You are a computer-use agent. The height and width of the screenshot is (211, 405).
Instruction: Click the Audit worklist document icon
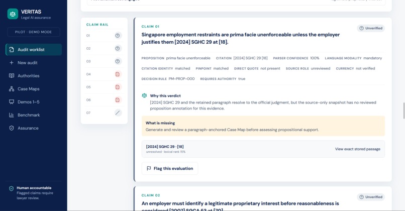click(12, 50)
